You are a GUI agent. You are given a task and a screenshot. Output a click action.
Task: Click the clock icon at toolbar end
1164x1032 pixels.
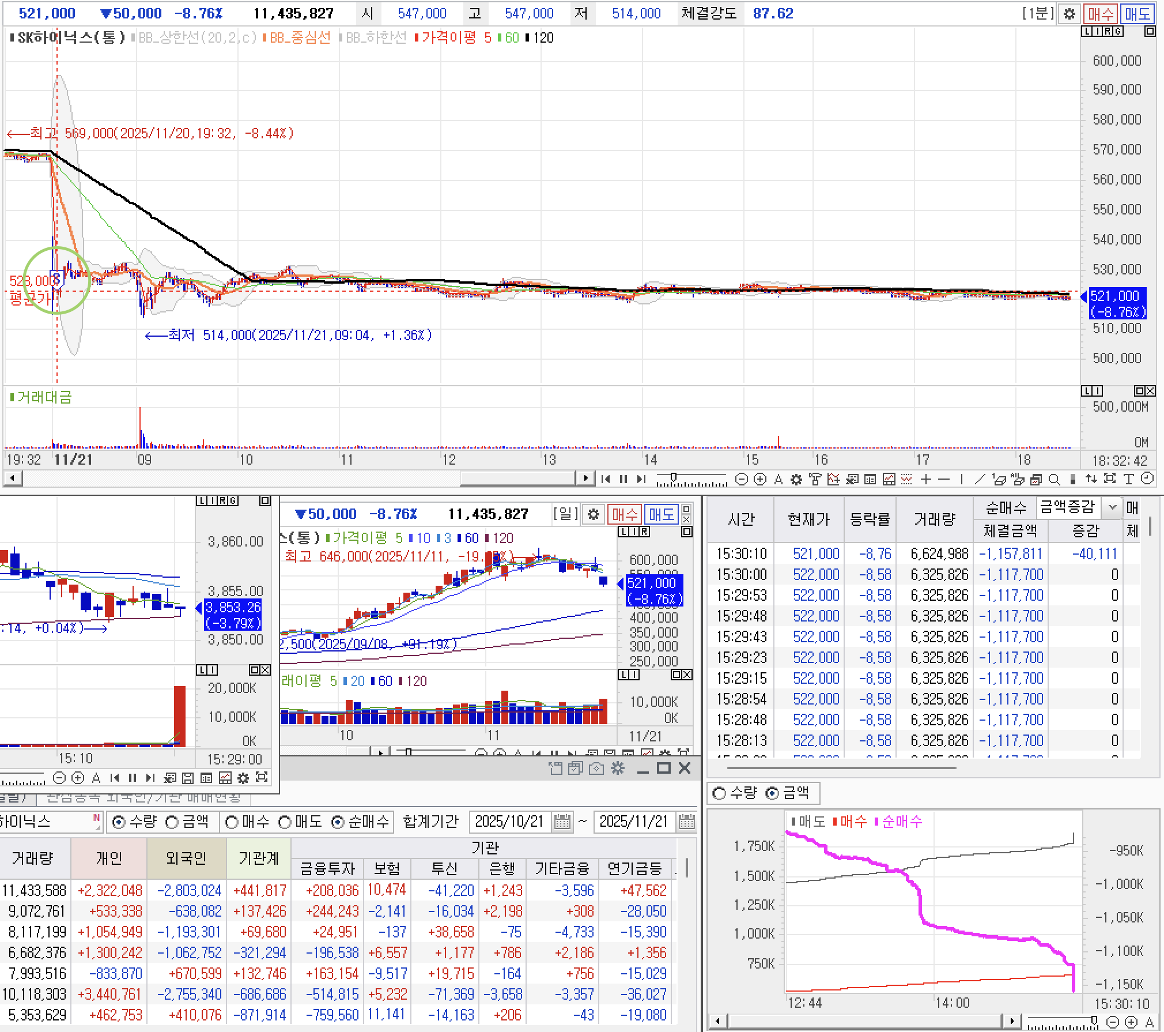click(x=1147, y=479)
